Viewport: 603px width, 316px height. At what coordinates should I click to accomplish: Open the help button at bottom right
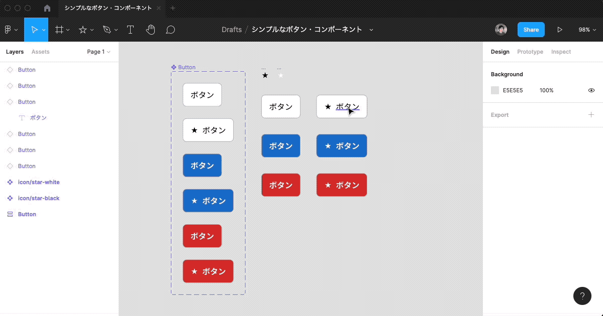[x=582, y=296]
